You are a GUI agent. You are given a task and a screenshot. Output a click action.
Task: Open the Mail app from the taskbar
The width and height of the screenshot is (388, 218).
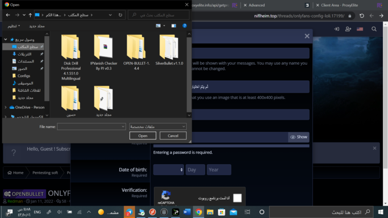(233, 212)
